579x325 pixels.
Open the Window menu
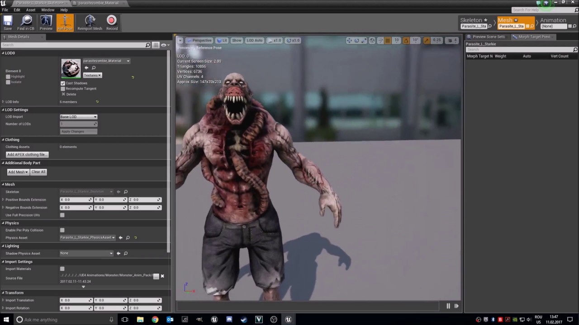(x=47, y=10)
